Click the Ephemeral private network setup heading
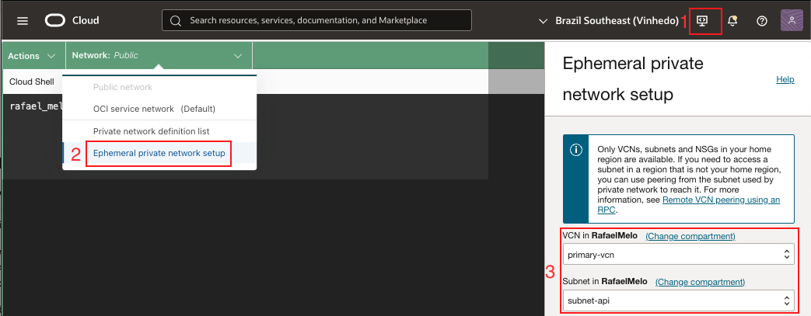Image resolution: width=811 pixels, height=316 pixels. click(x=633, y=79)
